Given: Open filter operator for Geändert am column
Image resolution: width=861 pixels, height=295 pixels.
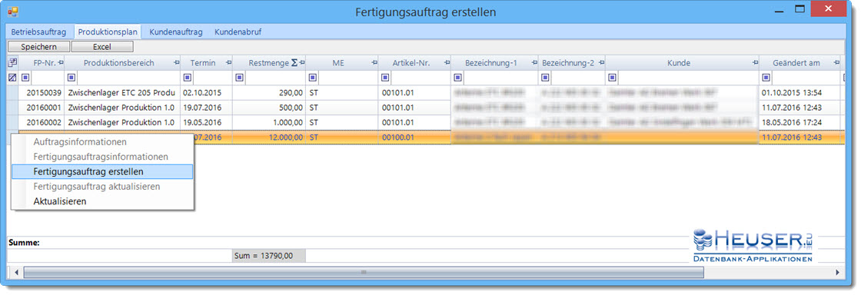Looking at the screenshot, I should click(766, 78).
